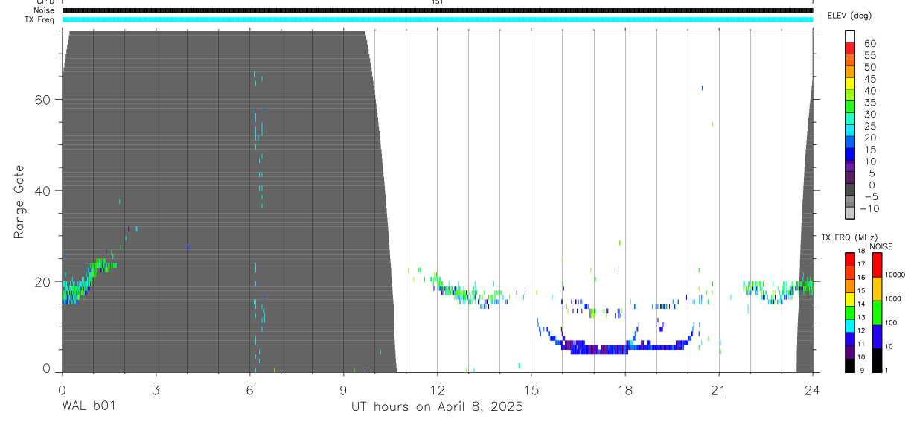The image size is (914, 422).
Task: Click the '25' tick on the elevation colorbar
Action: (869, 127)
